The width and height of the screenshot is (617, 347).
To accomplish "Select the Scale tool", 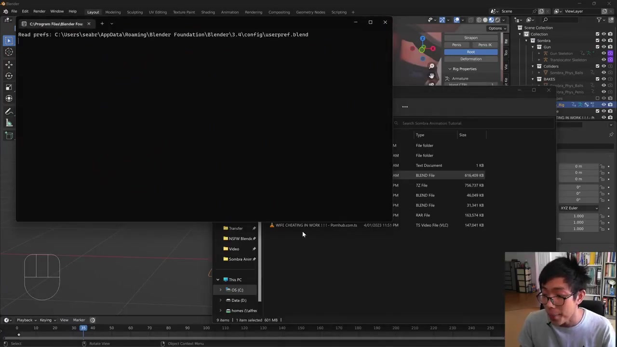I will click(9, 87).
